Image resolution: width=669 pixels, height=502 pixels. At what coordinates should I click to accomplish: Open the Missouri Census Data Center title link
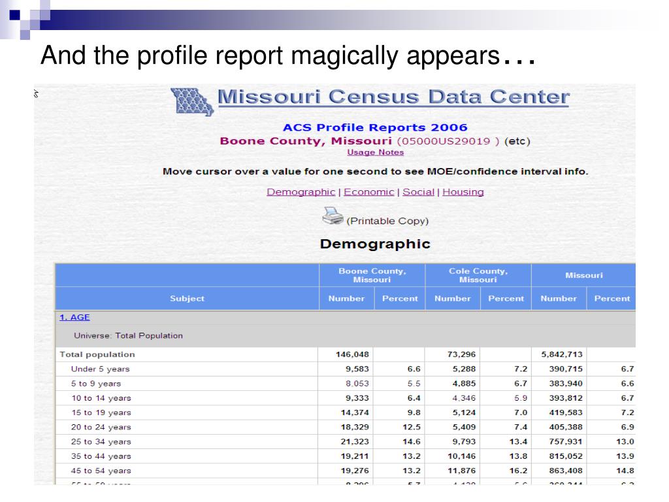click(x=393, y=97)
